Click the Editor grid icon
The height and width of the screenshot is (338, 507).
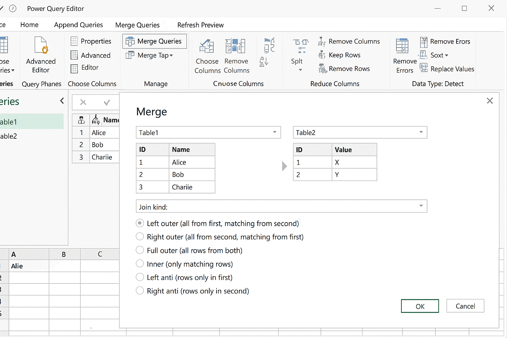[74, 69]
